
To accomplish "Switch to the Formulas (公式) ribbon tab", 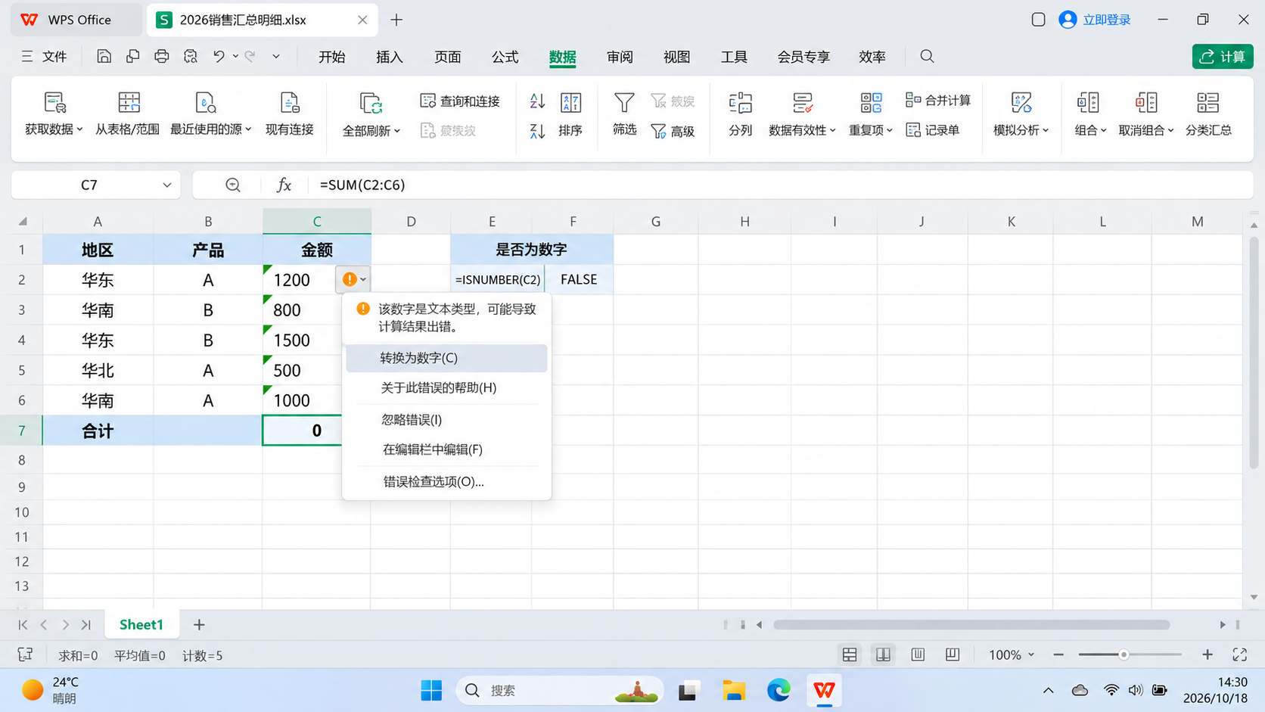I will [x=505, y=57].
